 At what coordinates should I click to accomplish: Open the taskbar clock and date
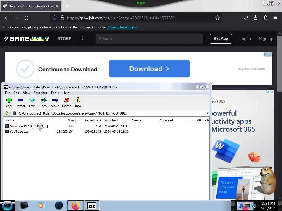268,206
